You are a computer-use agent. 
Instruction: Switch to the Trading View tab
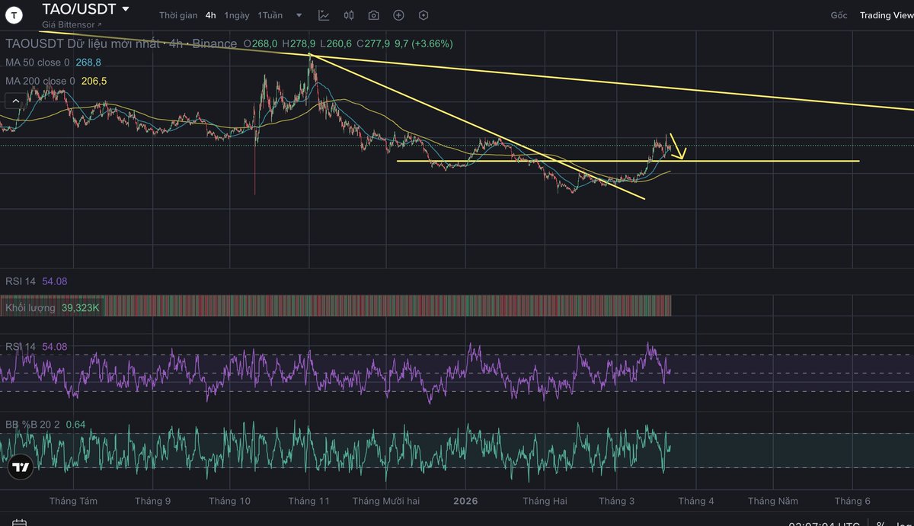coord(886,15)
